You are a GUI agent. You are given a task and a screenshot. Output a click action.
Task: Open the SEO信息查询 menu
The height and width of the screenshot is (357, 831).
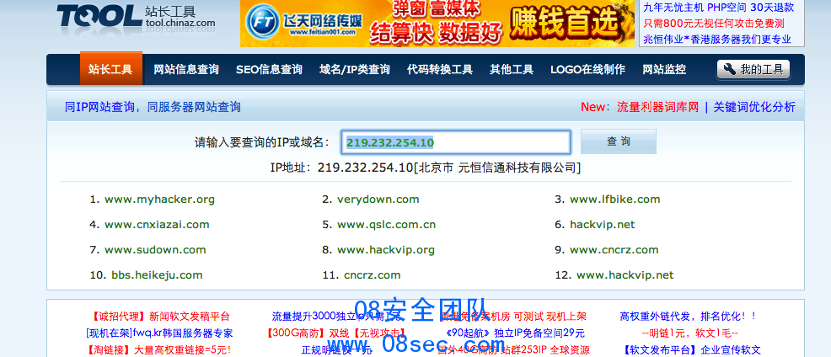coord(269,69)
